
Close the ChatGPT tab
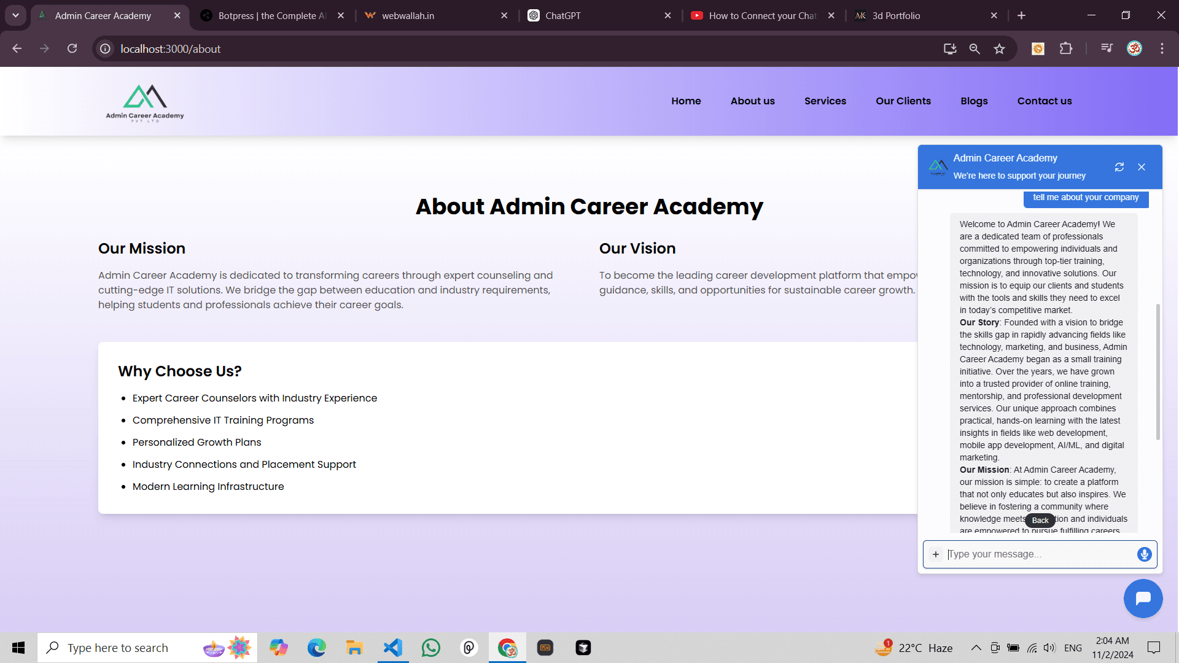pyautogui.click(x=667, y=15)
